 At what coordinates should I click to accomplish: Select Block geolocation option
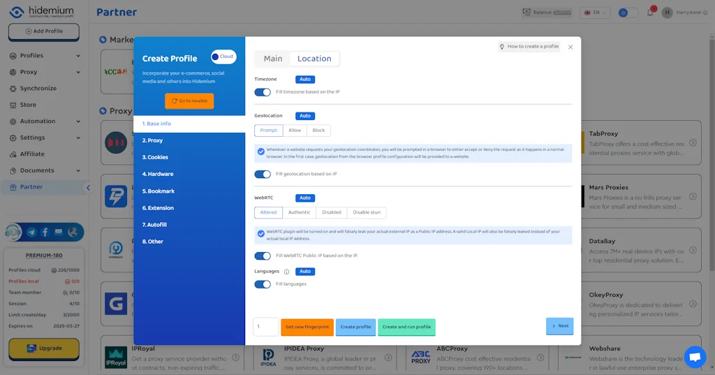coord(318,131)
